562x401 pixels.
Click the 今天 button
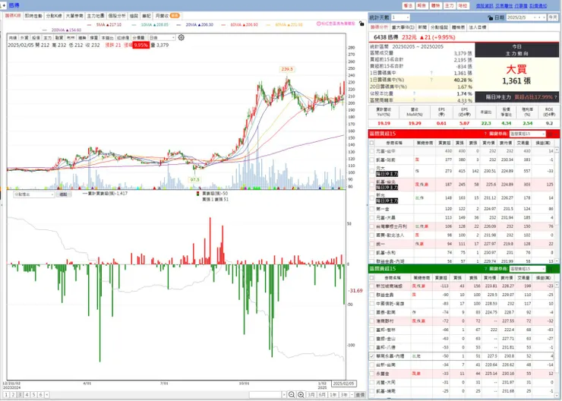pos(553,17)
